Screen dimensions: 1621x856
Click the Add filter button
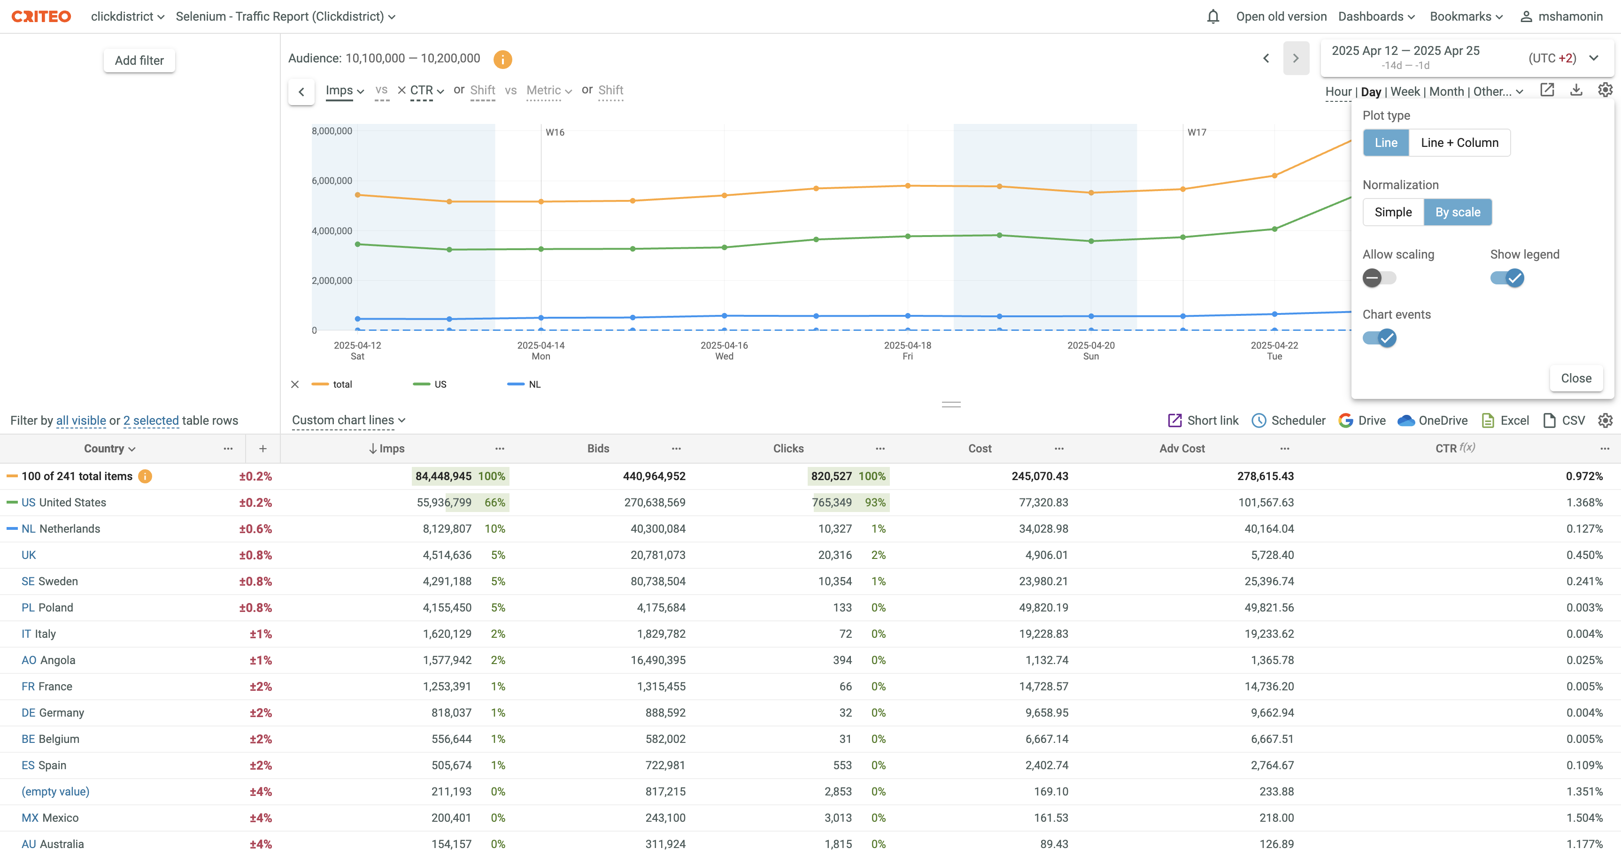[139, 61]
